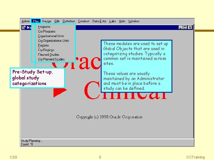The image size is (214, 160).
Task: Select Organizational Units entry
Action: 51,36
